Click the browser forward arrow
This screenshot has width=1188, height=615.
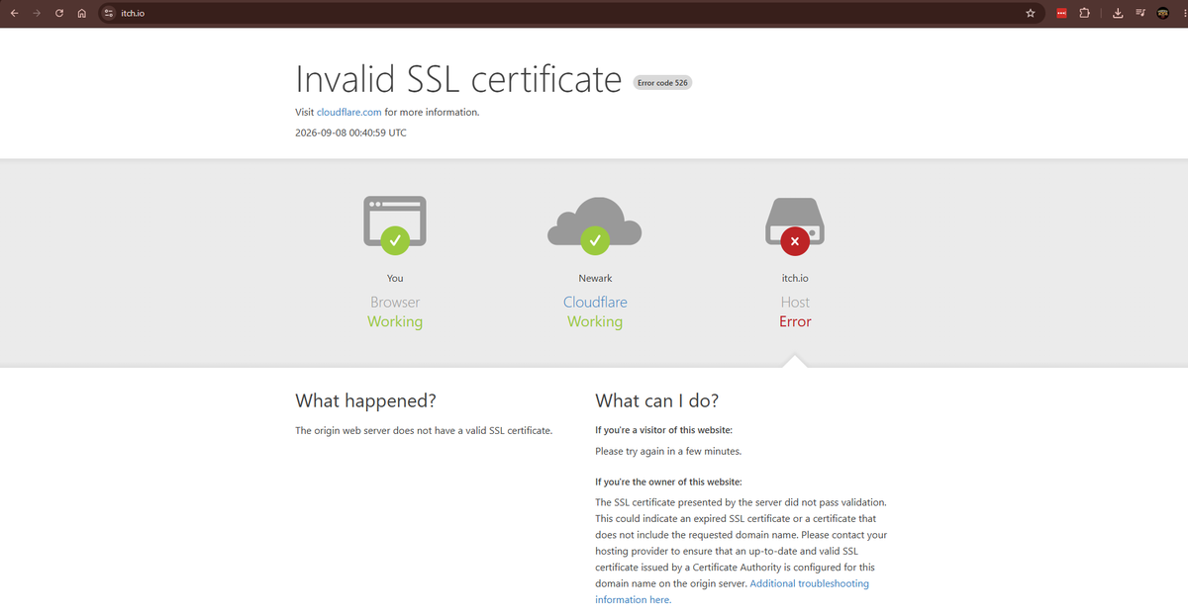(37, 13)
